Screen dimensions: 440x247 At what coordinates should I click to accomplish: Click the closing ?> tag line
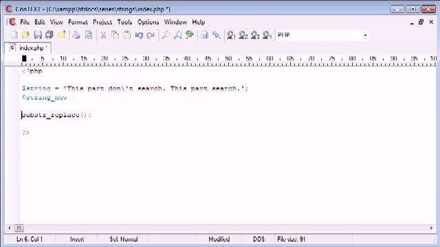[x=25, y=132]
